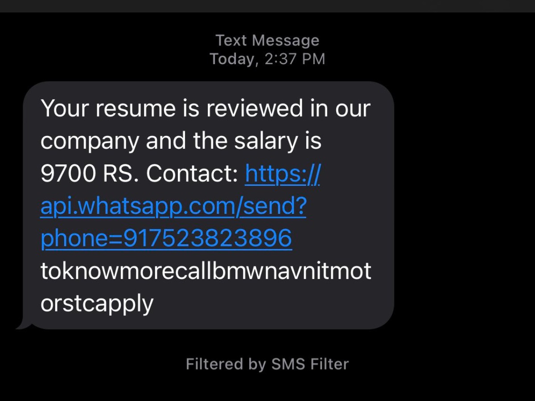The image size is (535, 401).
Task: Tap the "Text Message" header label
Action: tap(267, 41)
